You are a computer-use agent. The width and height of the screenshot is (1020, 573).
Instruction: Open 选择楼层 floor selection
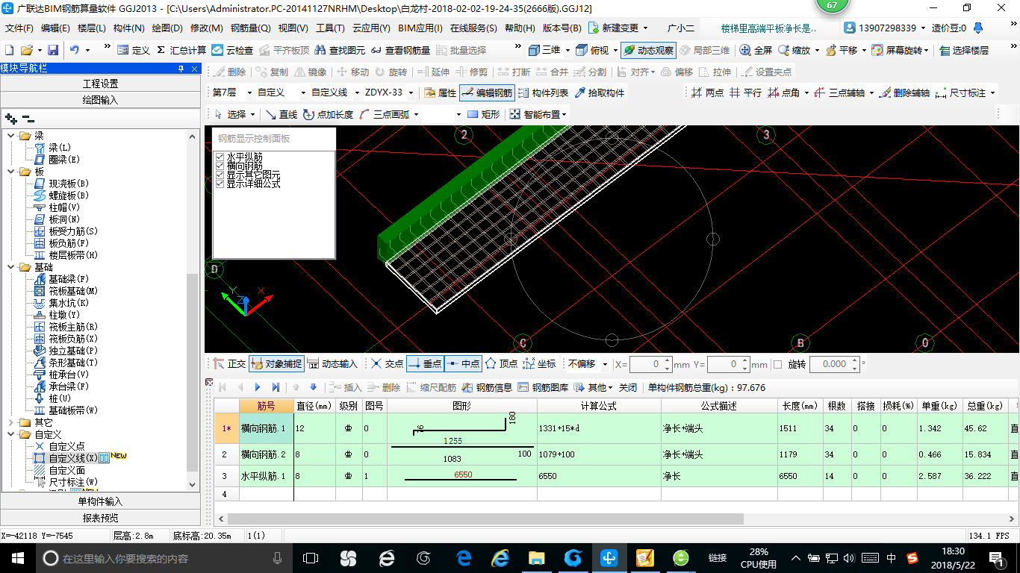[x=964, y=50]
